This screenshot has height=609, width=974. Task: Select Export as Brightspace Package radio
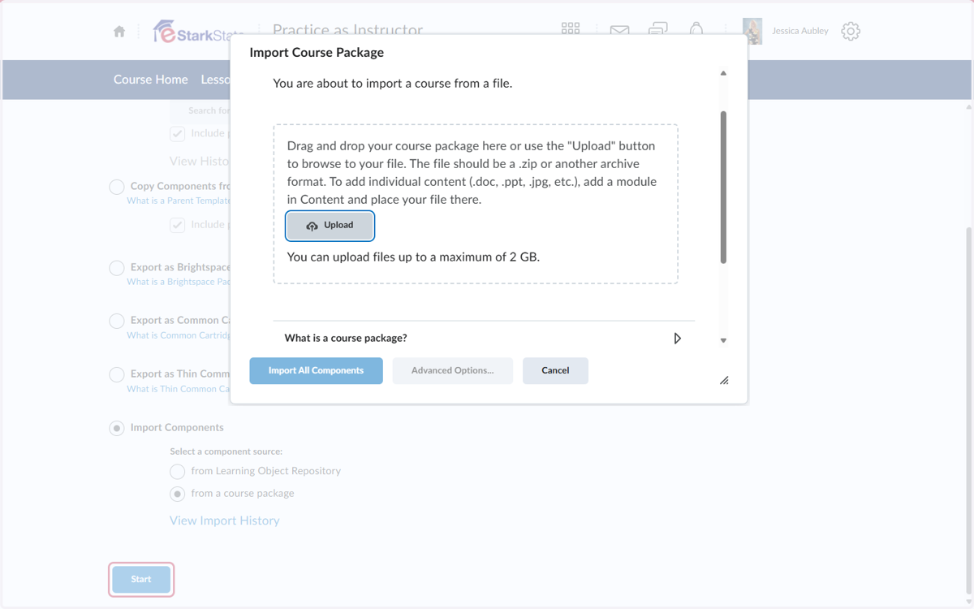coord(117,268)
